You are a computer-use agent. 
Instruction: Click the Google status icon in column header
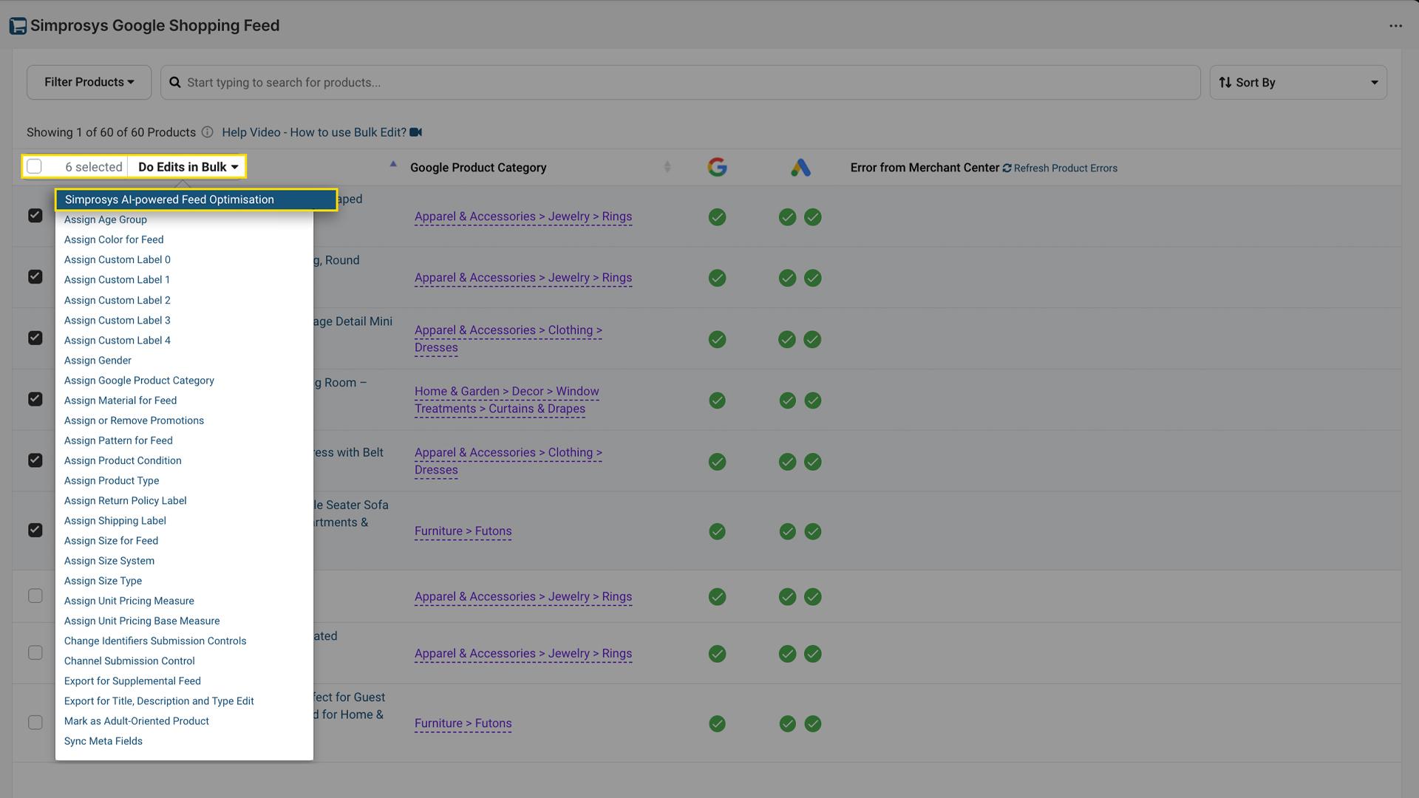point(717,167)
